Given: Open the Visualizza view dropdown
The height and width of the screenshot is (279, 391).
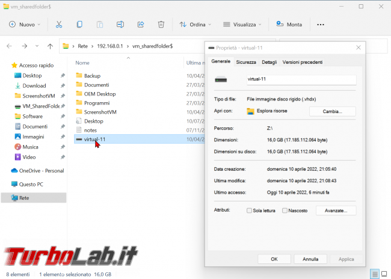Looking at the screenshot, I should click(242, 25).
